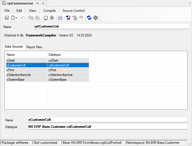Open the View menu
The image size is (192, 146).
32,11
